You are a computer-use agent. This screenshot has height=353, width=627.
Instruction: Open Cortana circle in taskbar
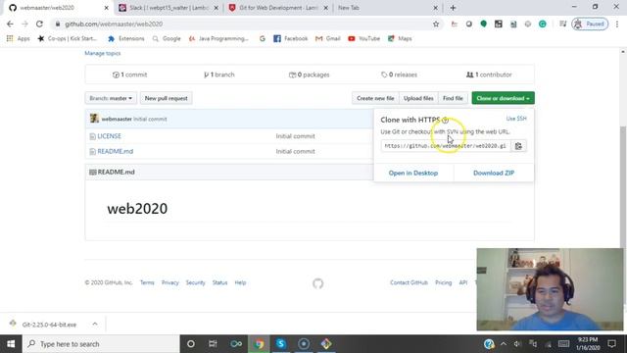click(191, 344)
